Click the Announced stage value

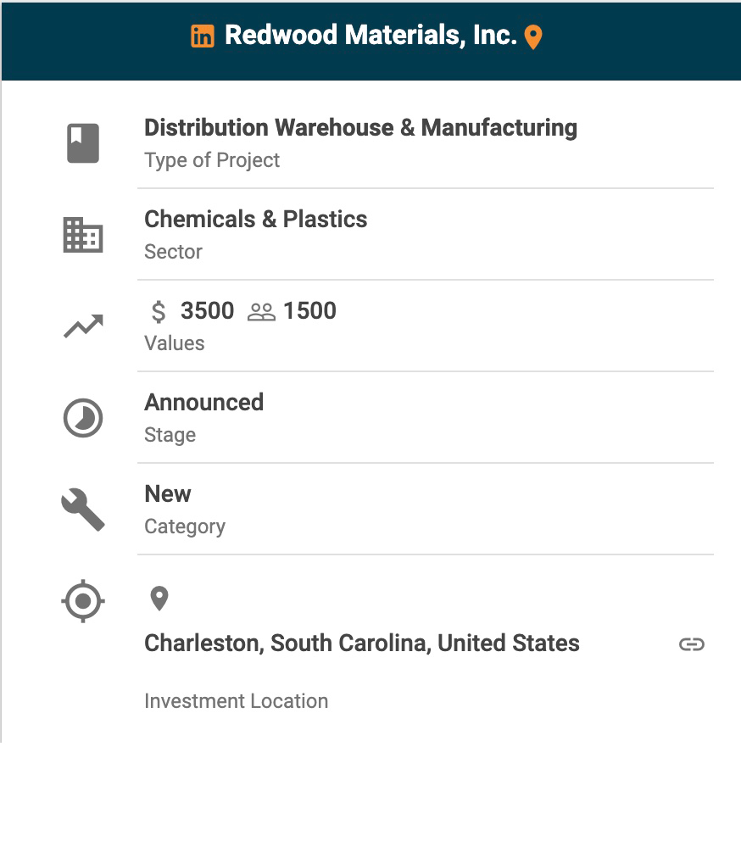coord(204,402)
